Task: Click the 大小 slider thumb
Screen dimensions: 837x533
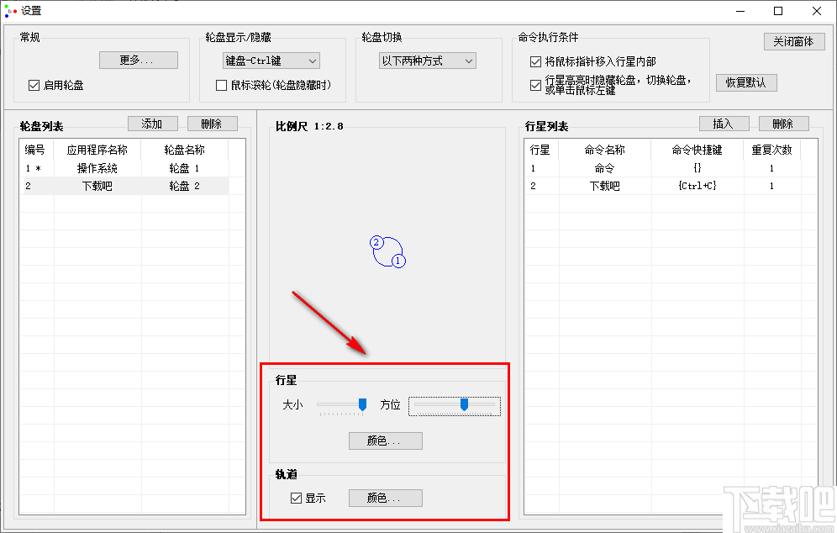Action: click(x=362, y=404)
